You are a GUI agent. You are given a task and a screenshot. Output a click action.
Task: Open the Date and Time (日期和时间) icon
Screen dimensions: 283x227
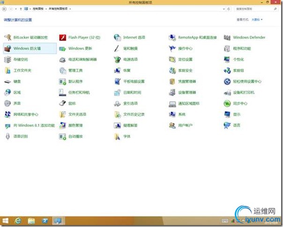click(117, 92)
